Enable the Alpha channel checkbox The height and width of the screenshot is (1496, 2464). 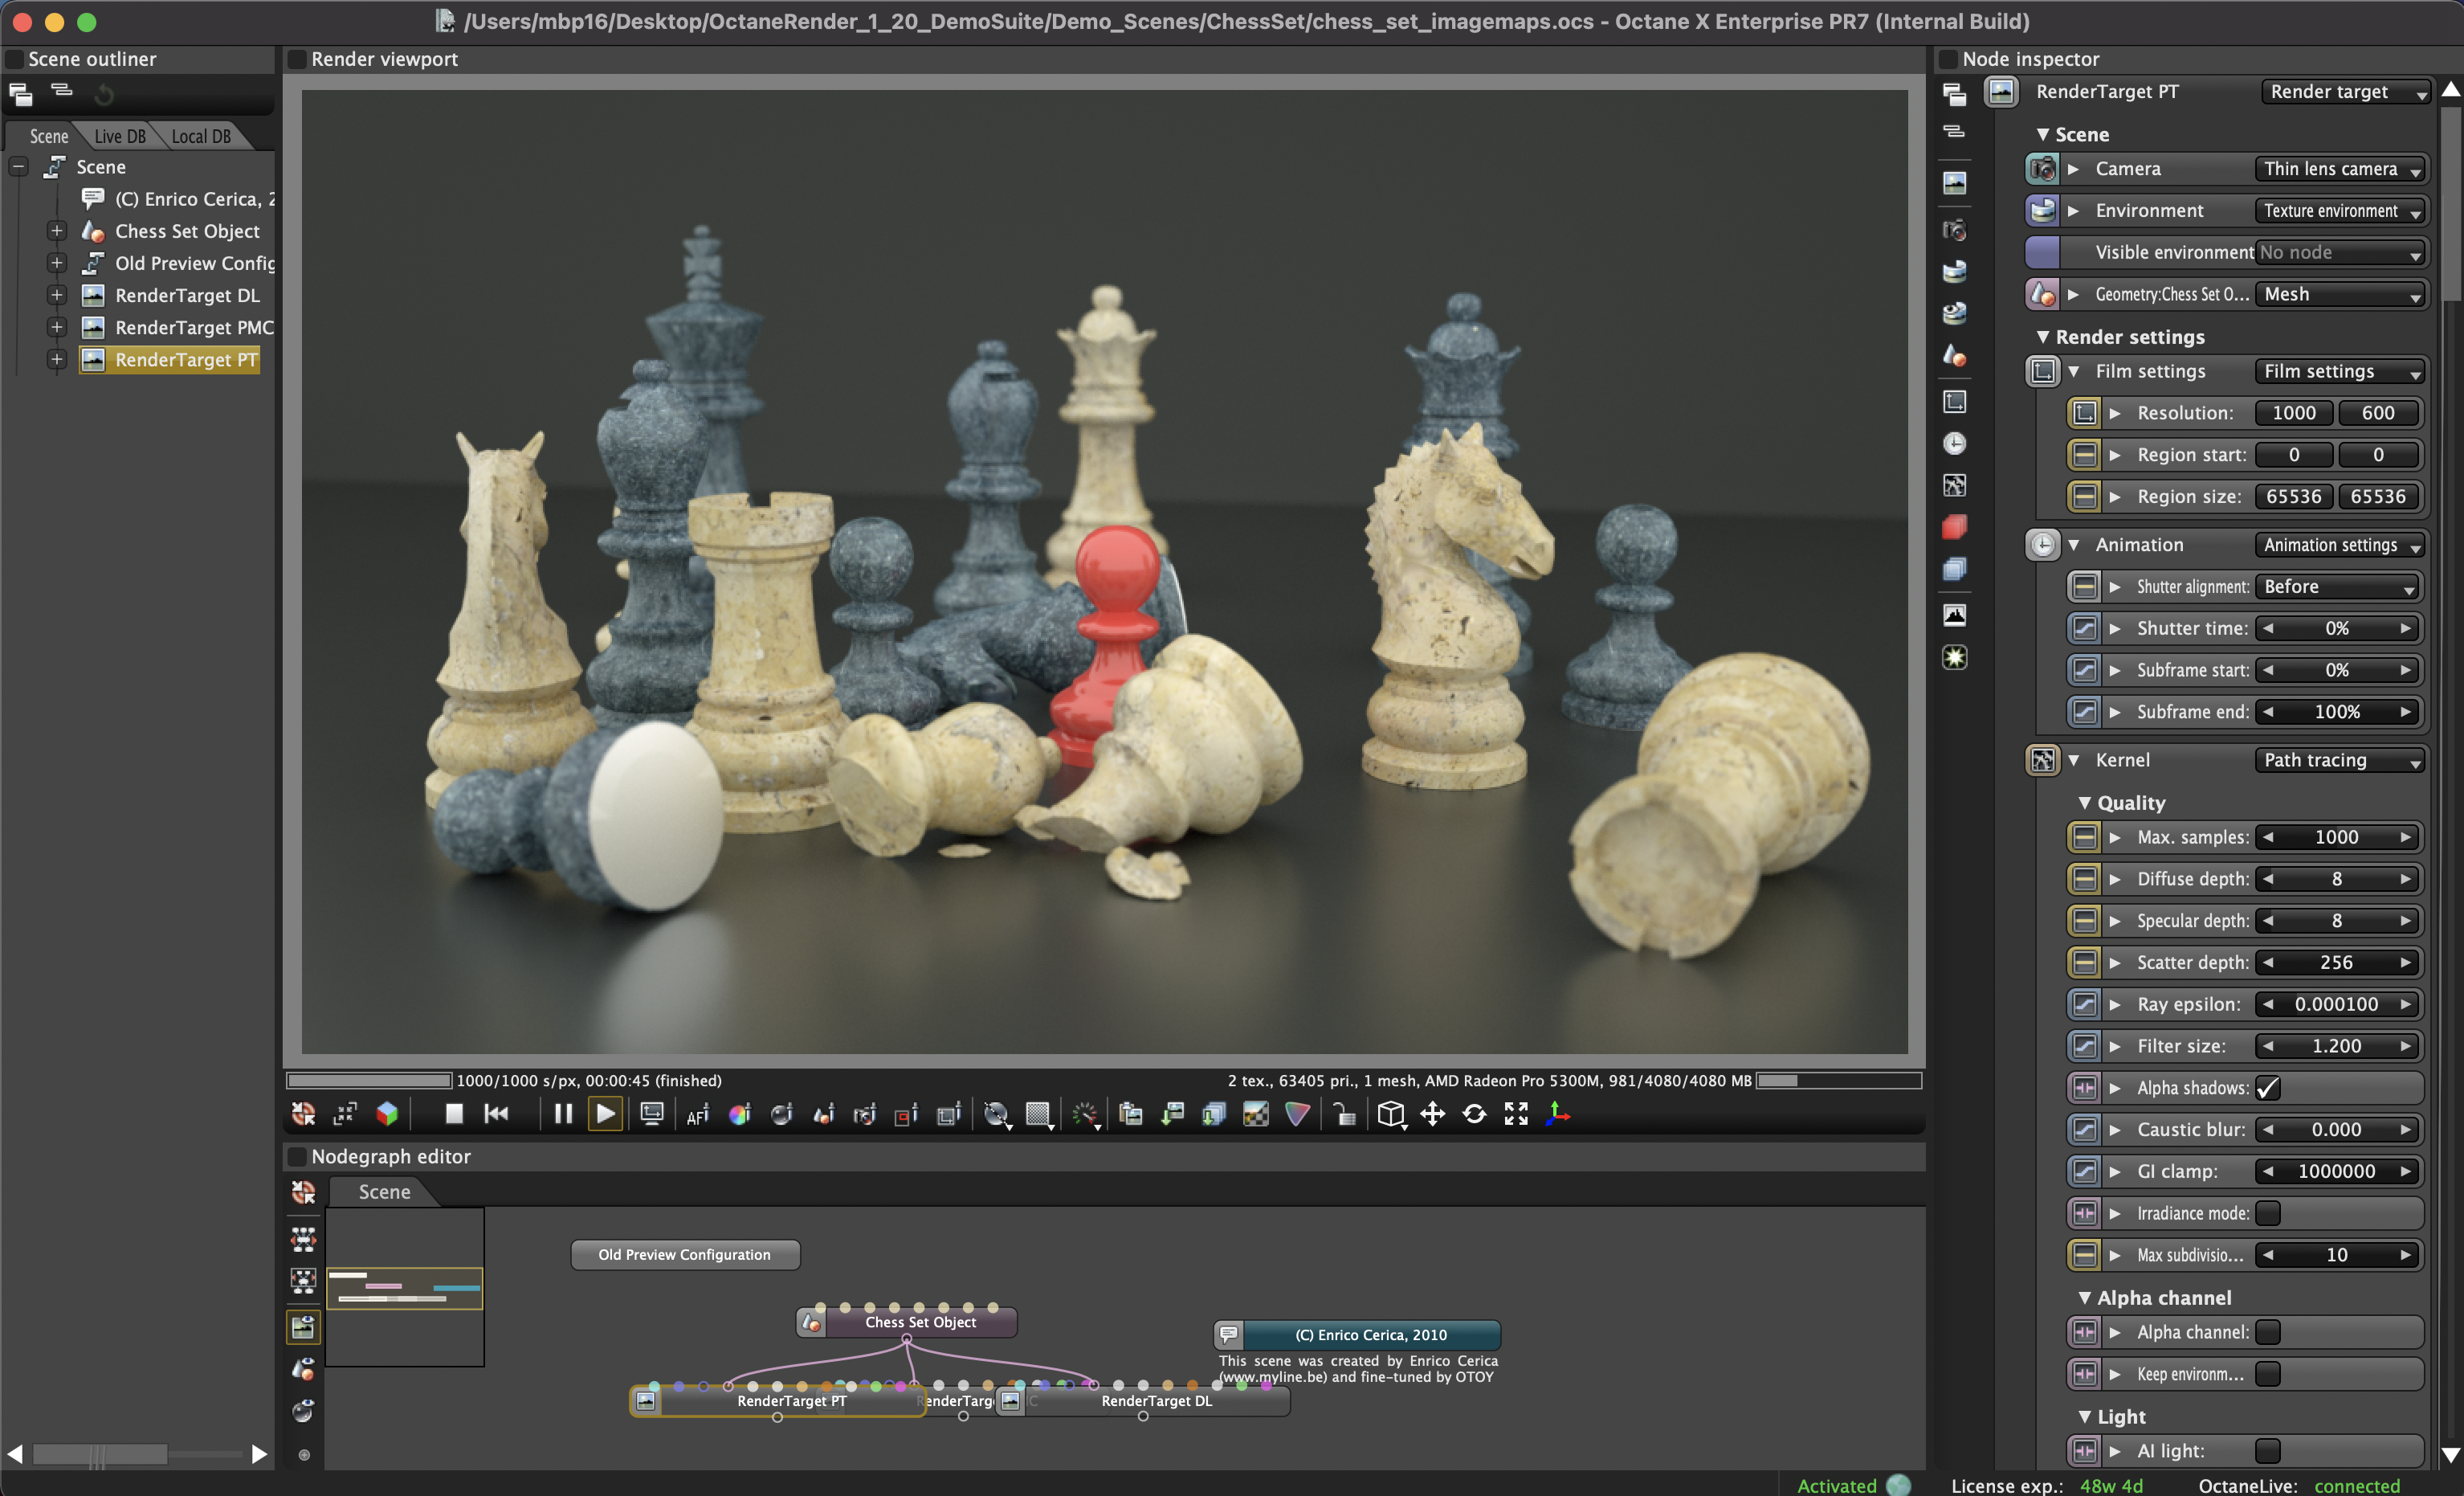point(2268,1332)
